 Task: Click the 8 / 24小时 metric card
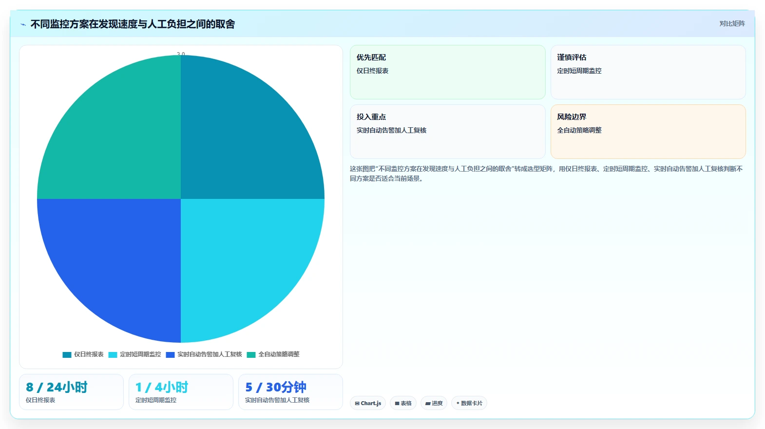[x=71, y=392]
